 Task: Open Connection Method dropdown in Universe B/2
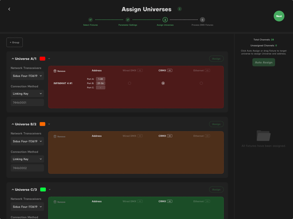coord(27,159)
